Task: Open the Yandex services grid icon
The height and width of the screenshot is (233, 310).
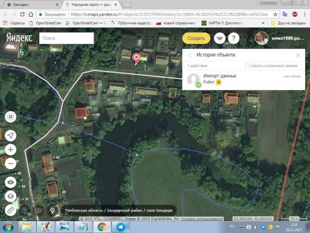Action: (x=11, y=116)
